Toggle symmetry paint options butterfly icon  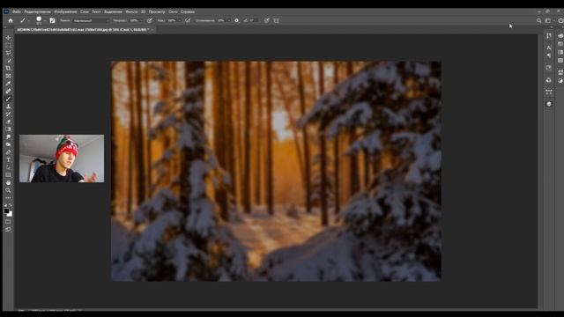[x=276, y=20]
